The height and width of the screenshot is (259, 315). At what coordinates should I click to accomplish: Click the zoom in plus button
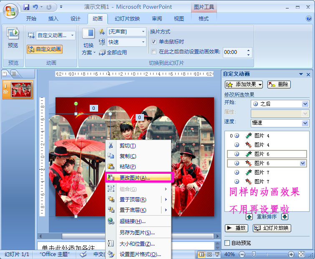coord(291,254)
